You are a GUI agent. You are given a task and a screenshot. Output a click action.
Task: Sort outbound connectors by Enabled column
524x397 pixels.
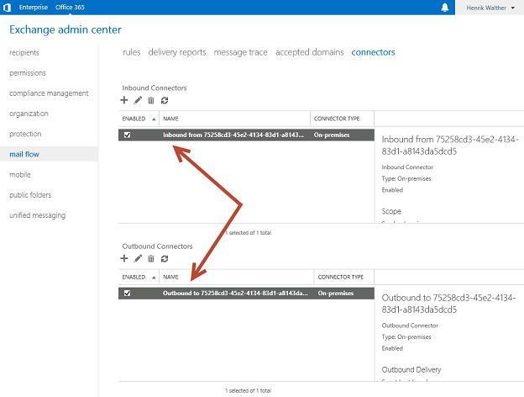pyautogui.click(x=139, y=277)
